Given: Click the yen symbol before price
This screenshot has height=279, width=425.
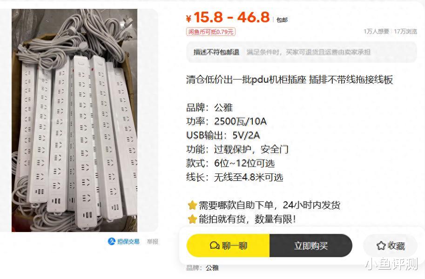Looking at the screenshot, I should tap(189, 19).
